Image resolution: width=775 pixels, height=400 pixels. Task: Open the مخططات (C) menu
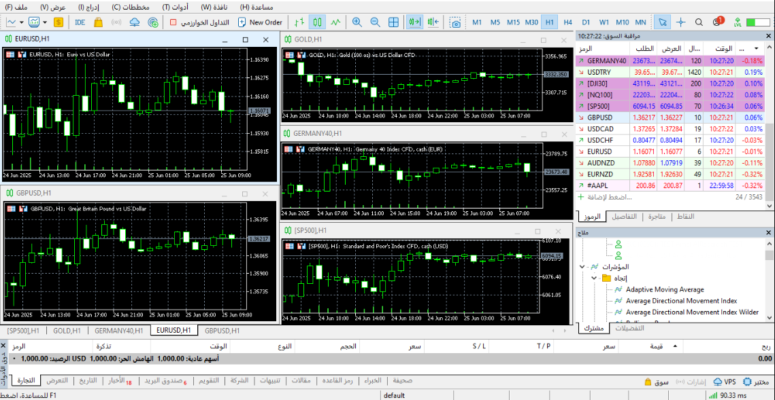point(131,7)
